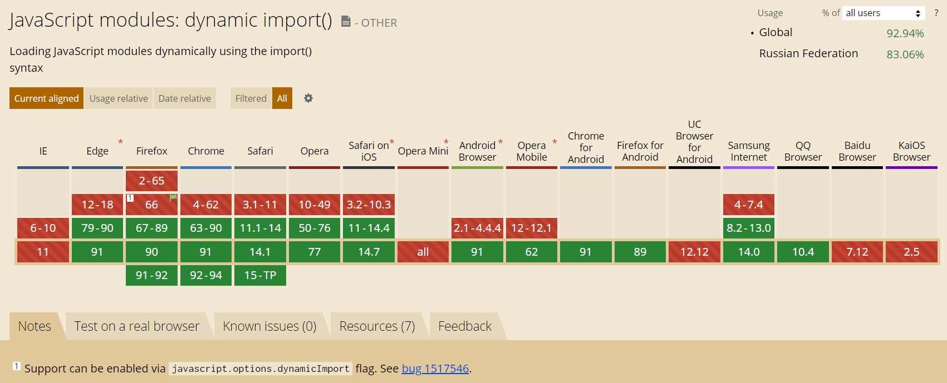Click the OTHER status label near title

click(x=379, y=23)
